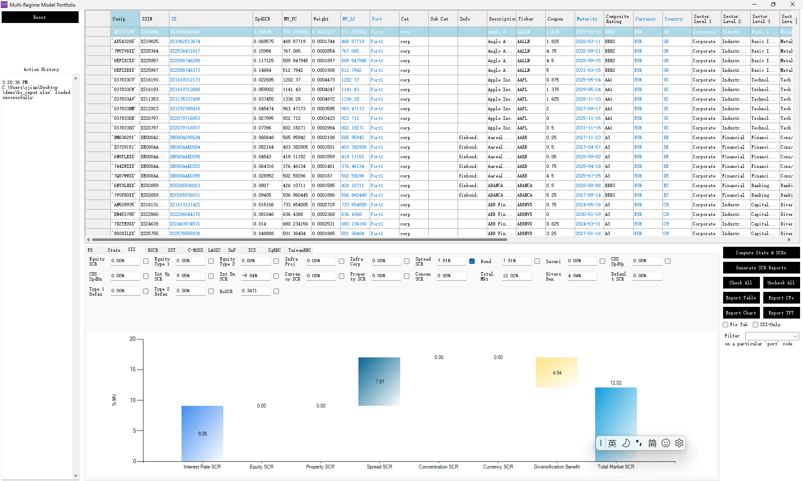Toggle IME half-moon width mode

(x=626, y=443)
